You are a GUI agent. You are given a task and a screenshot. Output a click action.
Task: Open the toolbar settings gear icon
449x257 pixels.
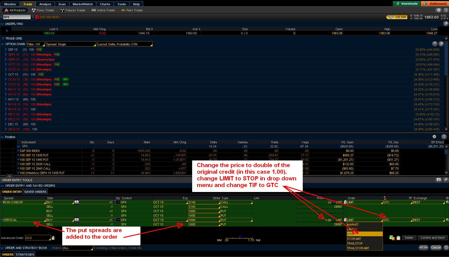tap(439, 10)
